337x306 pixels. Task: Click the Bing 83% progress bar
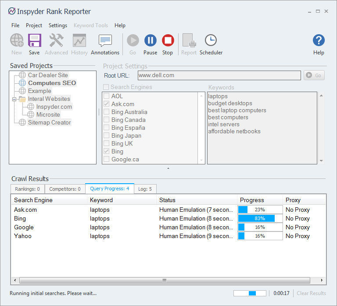260,218
